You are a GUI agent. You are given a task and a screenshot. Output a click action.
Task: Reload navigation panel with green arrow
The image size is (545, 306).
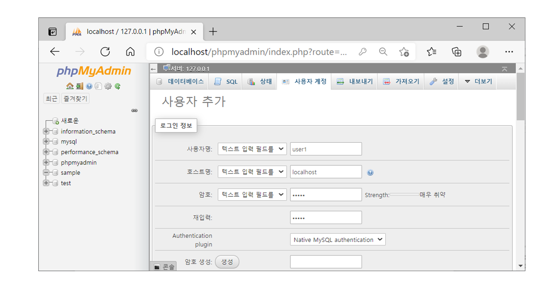pos(118,86)
